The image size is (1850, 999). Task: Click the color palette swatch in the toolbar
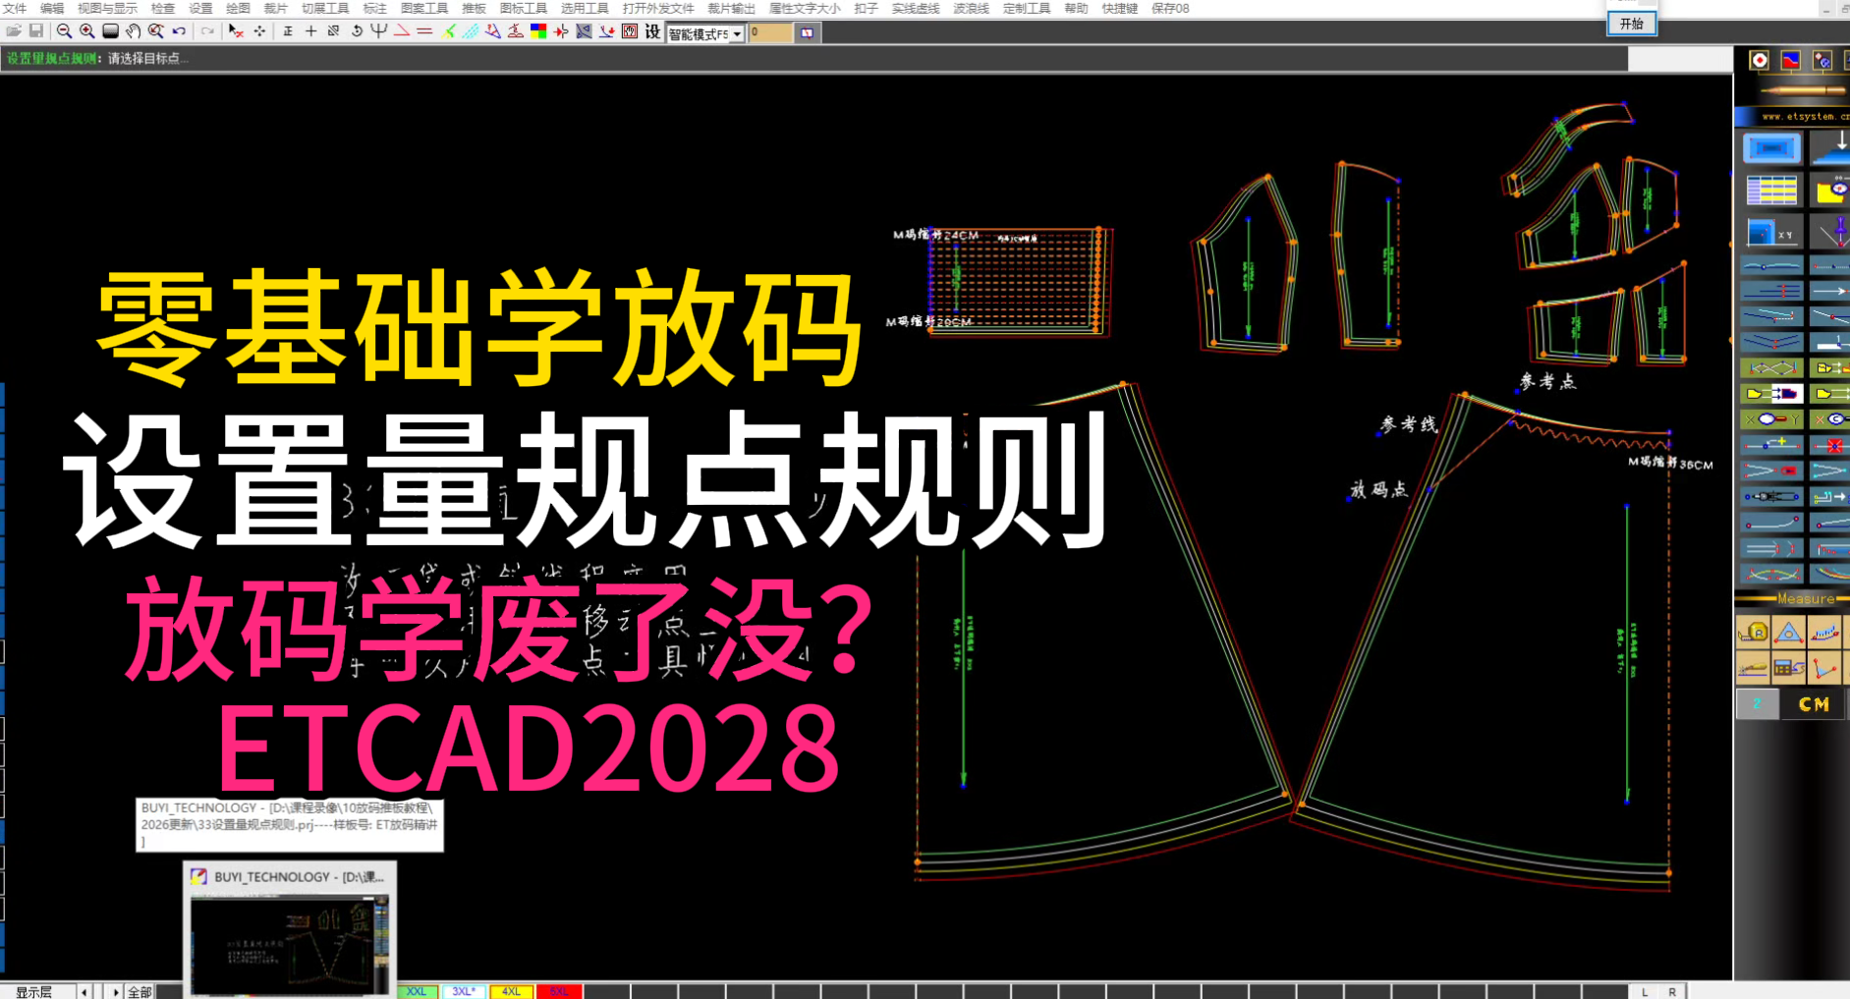(536, 31)
